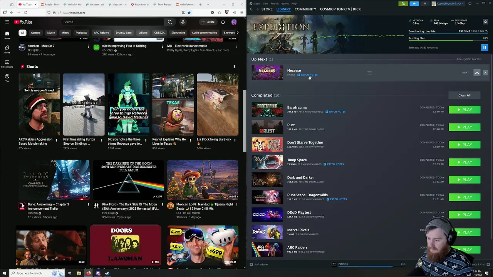Open options for Pink Floyd album video
Screen dimensions: 493x277
pyautogui.click(x=163, y=205)
